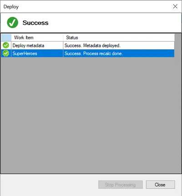Select the Status column header
The width and height of the screenshot is (182, 196).
click(x=119, y=37)
